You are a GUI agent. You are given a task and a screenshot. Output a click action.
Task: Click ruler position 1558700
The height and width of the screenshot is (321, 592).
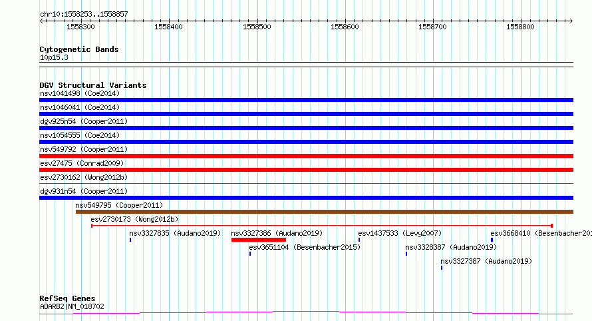click(432, 27)
